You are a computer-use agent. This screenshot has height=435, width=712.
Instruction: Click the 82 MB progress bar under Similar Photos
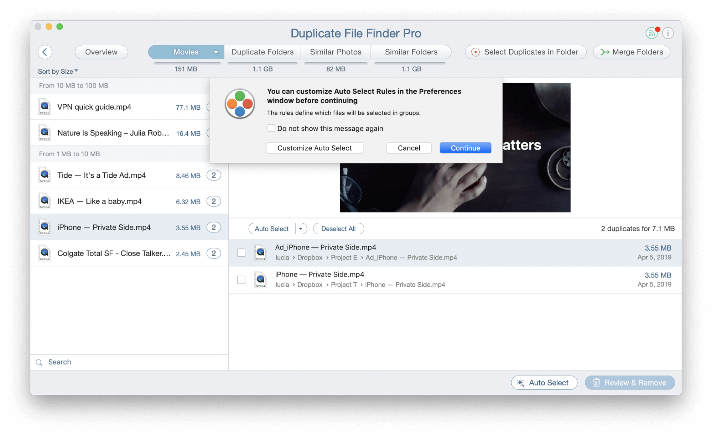click(336, 64)
